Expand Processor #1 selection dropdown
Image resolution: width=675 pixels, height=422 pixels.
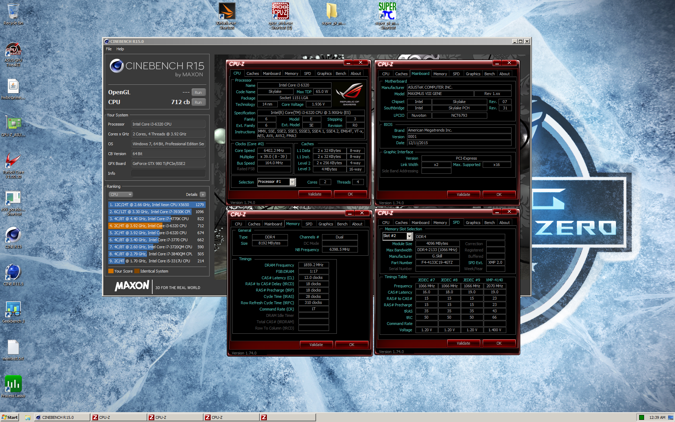(x=292, y=182)
